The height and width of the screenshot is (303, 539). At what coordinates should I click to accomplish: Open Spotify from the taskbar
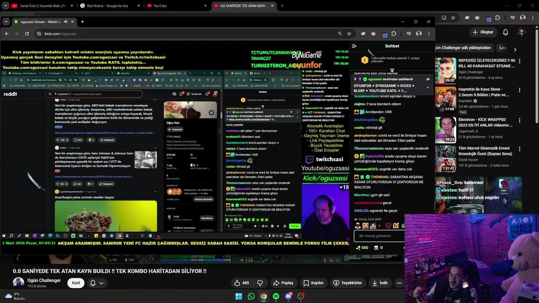click(276, 296)
